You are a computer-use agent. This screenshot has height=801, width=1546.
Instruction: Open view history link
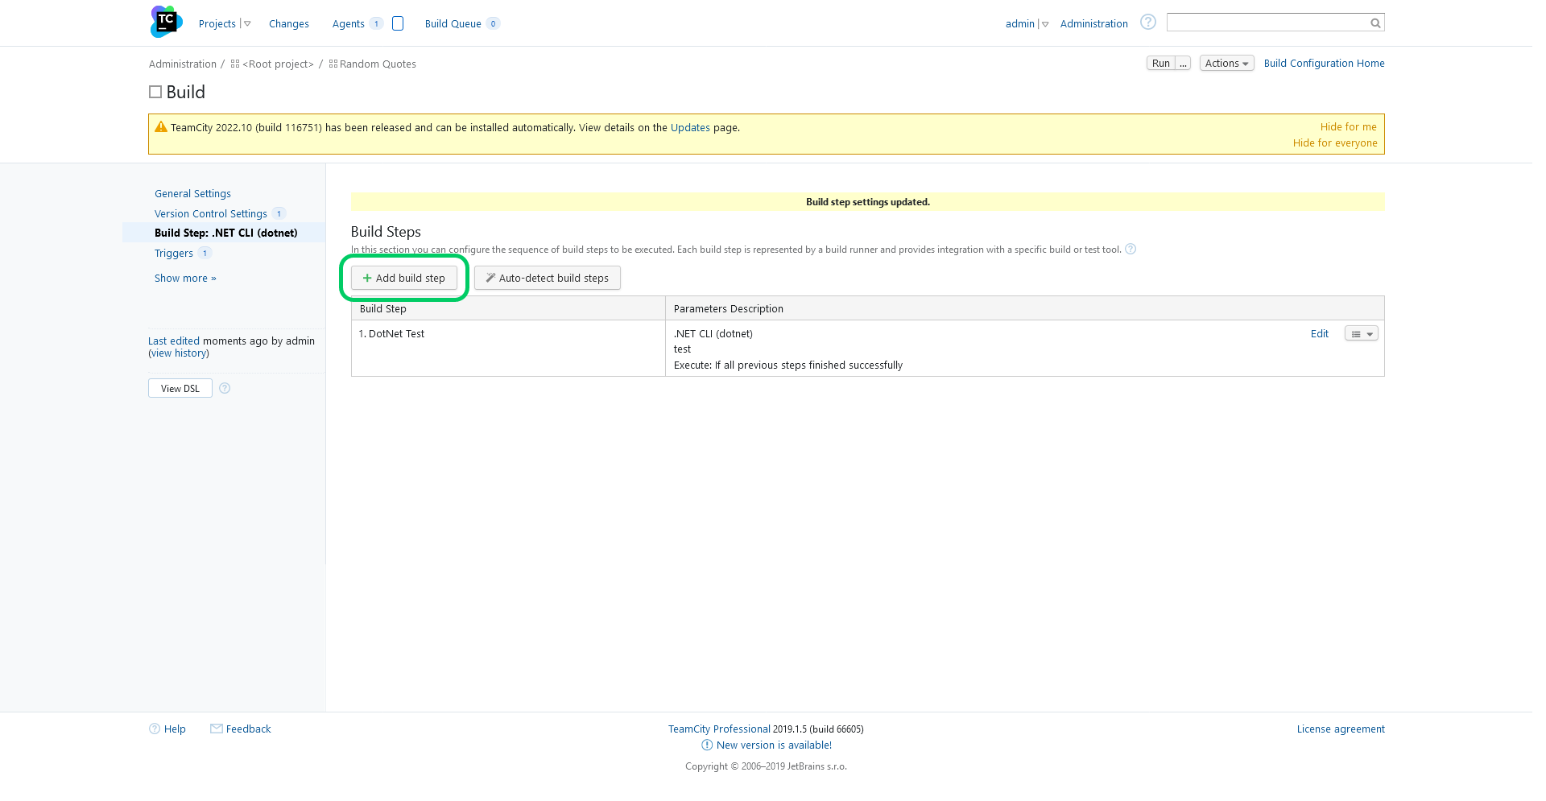[179, 353]
